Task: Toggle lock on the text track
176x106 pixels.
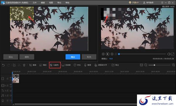Action: pyautogui.click(x=8, y=91)
